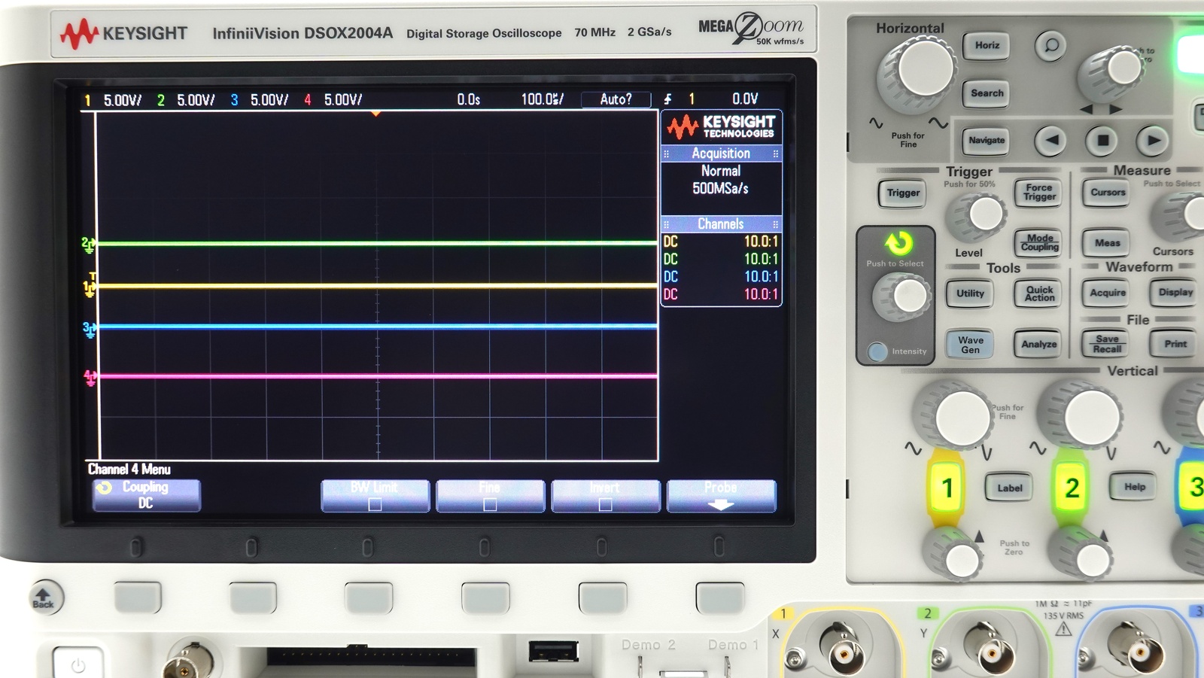Click the 500MSa/s sample rate text
This screenshot has height=678, width=1204.
720,189
